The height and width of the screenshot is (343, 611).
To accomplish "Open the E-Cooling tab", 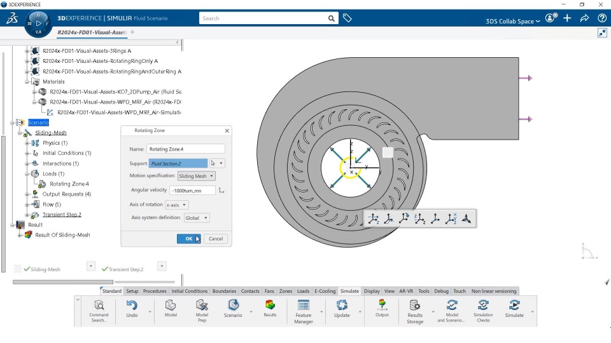I will (325, 291).
